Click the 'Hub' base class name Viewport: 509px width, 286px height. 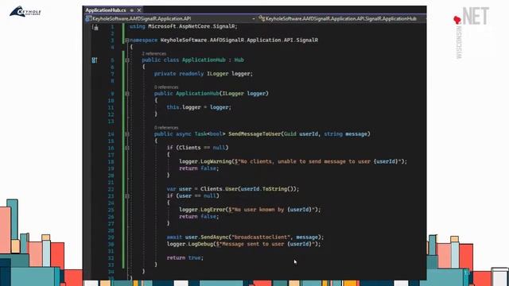click(239, 60)
